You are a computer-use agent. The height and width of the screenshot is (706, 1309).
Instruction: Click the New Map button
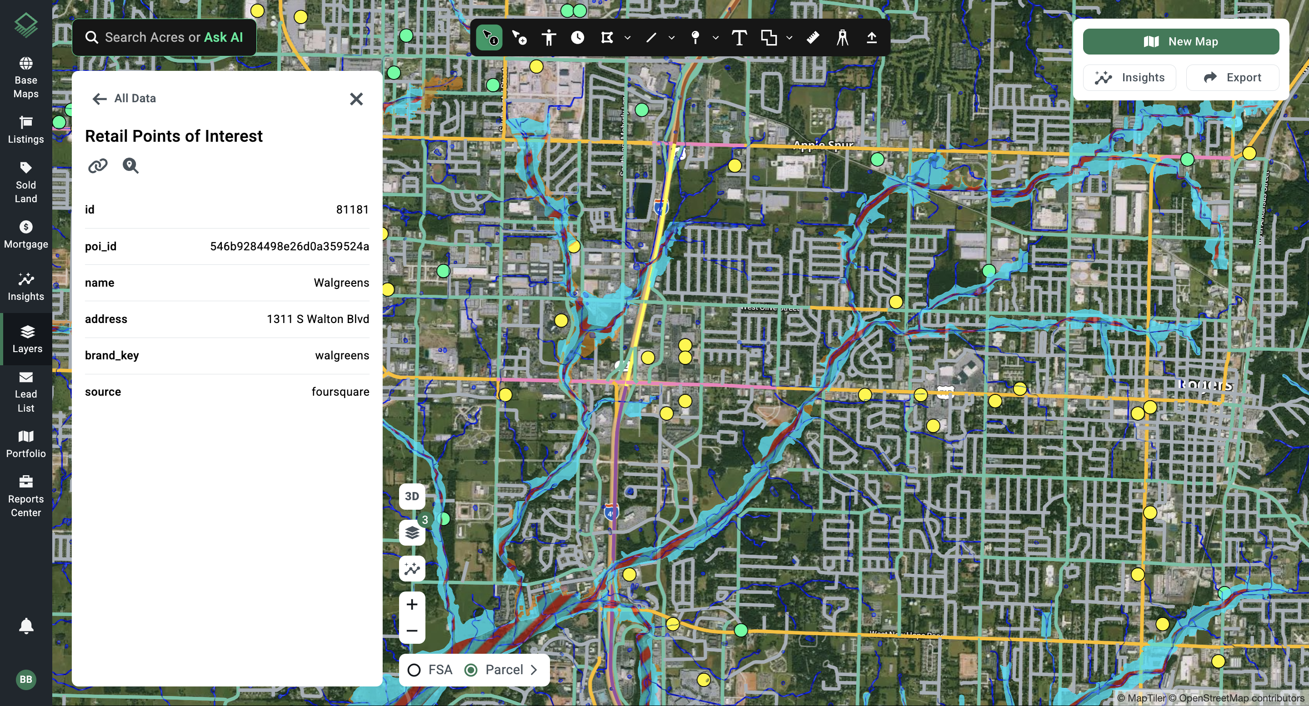point(1180,42)
